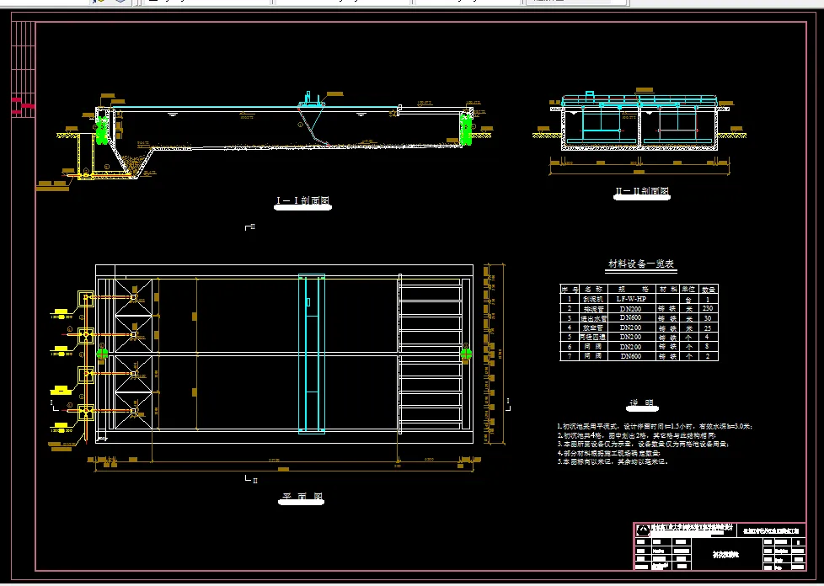Select the 排泥管 name cell in row 2
This screenshot has height=586, width=824.
pos(593,309)
